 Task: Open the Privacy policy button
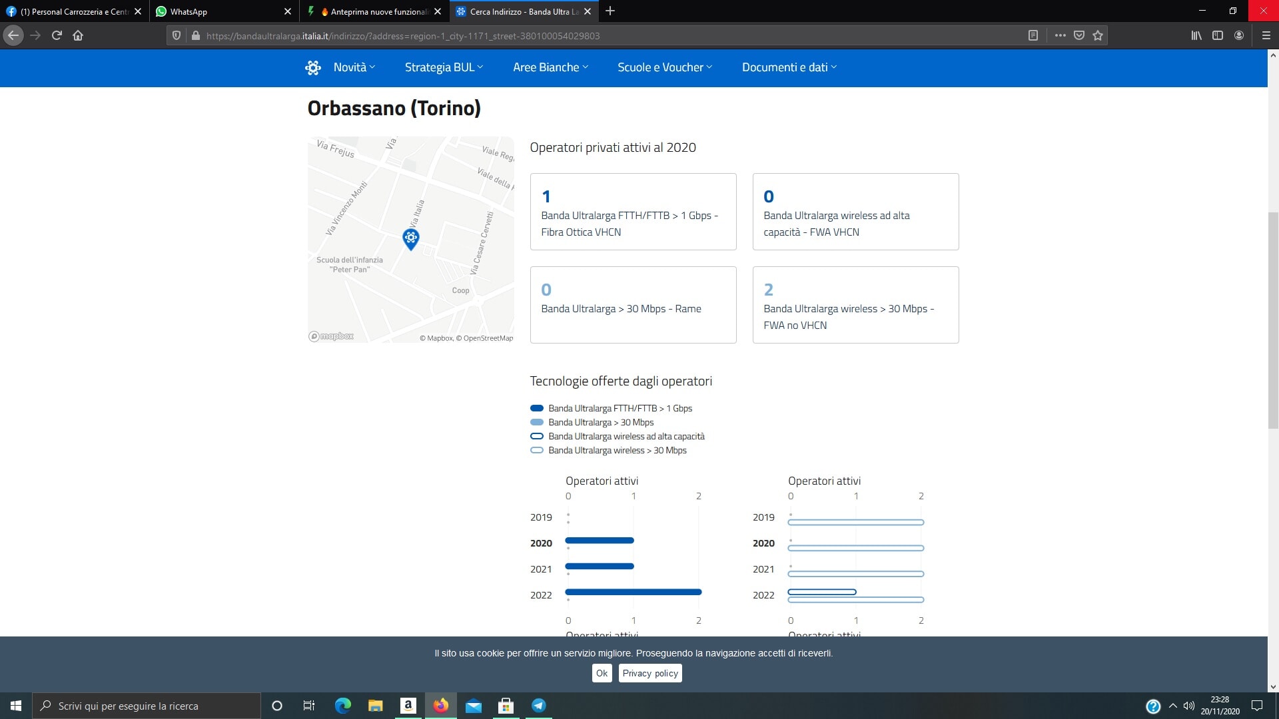tap(649, 673)
